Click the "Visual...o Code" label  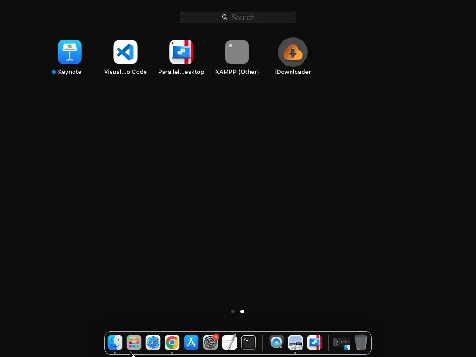(126, 72)
